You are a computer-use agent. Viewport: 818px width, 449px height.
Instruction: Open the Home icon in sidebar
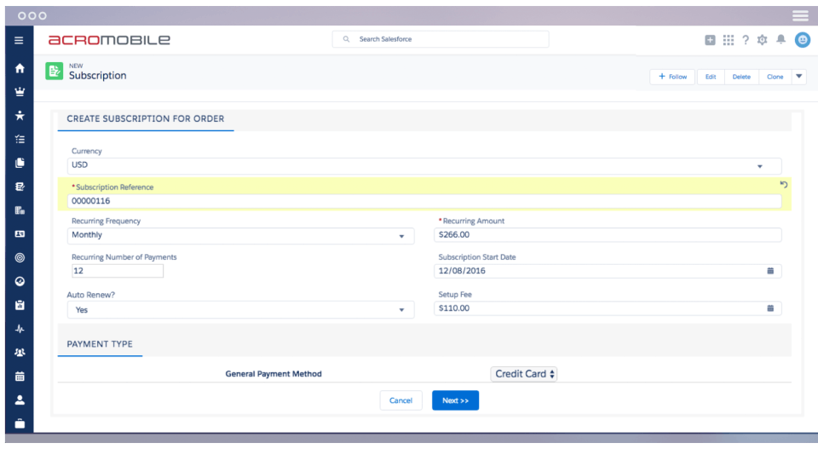[x=20, y=68]
